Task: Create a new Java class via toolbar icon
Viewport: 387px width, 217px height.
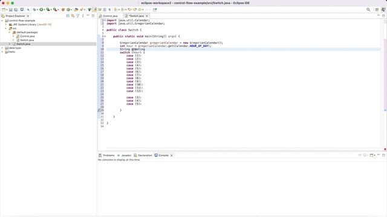Action: click(x=68, y=10)
